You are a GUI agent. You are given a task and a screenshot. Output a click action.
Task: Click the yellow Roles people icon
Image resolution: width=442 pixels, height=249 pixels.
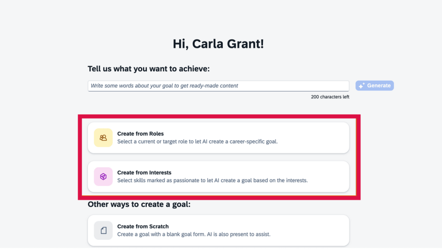[103, 138]
